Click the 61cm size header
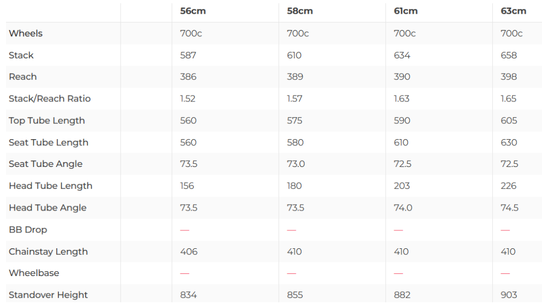The width and height of the screenshot is (542, 305). (406, 11)
